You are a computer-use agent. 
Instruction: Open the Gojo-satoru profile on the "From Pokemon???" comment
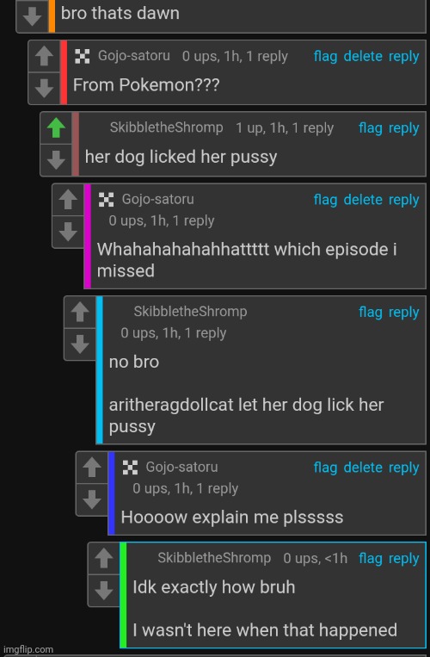pos(134,56)
